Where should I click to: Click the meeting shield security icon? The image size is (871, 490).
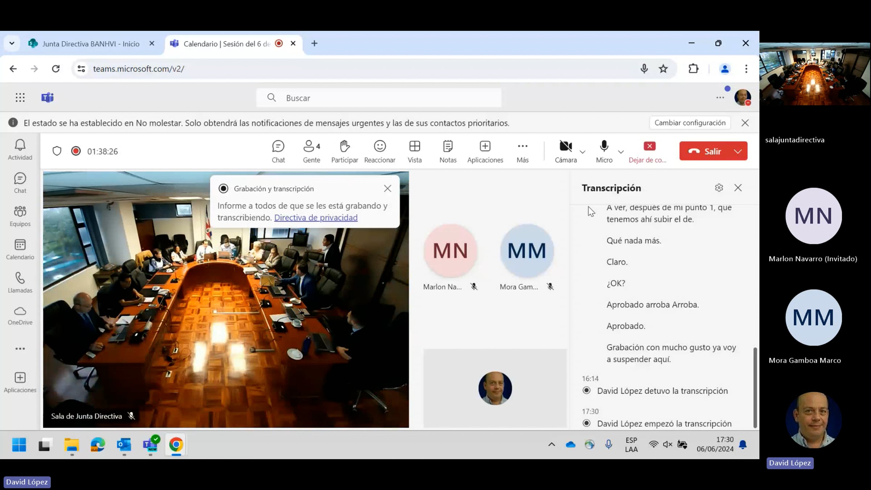(x=57, y=151)
